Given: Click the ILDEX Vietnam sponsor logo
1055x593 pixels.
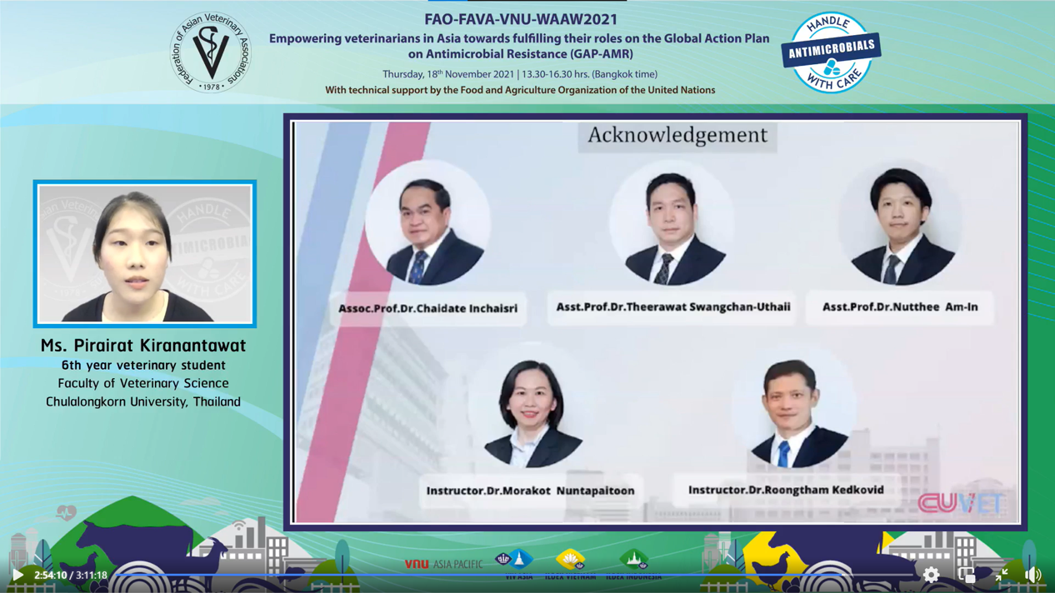Looking at the screenshot, I should click(x=571, y=564).
